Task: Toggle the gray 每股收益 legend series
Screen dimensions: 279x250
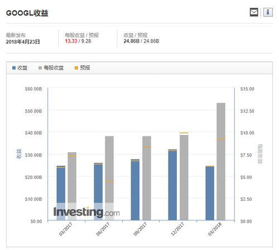Action: (51, 68)
